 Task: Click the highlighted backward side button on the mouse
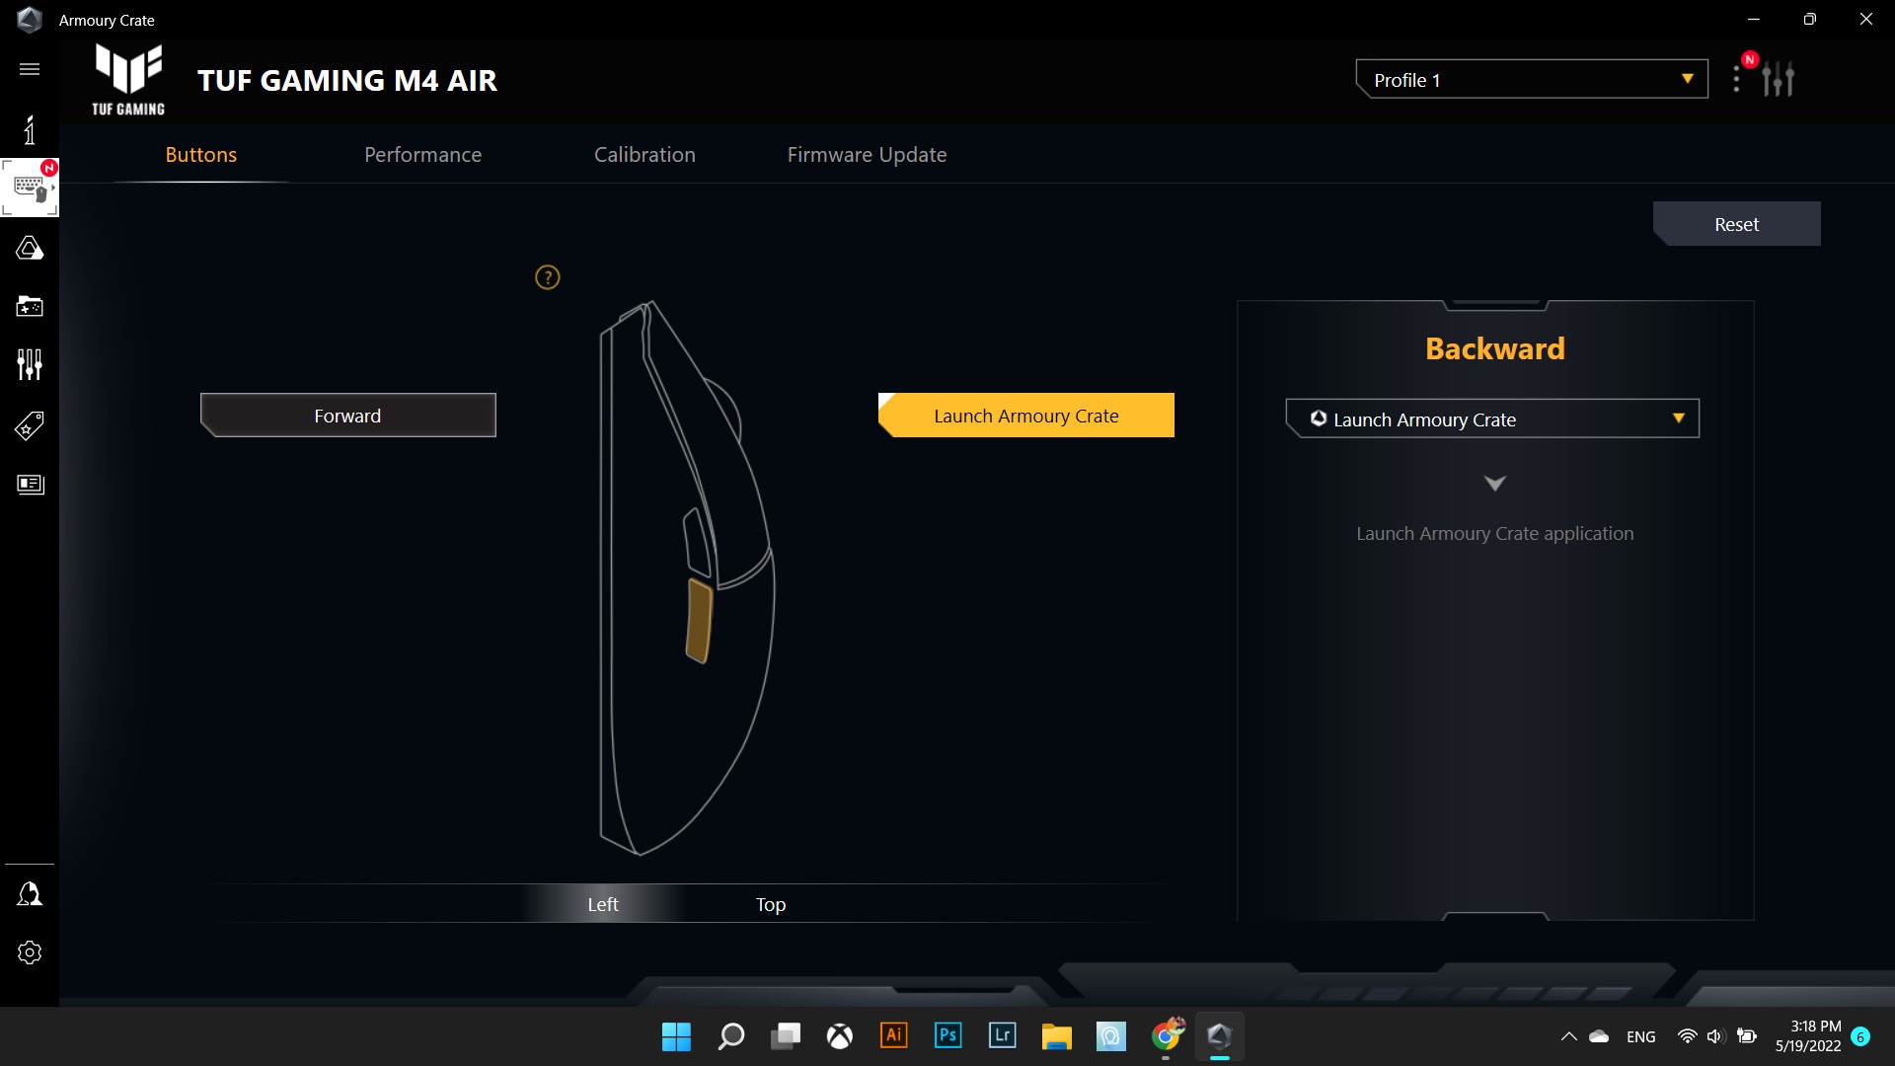699,621
